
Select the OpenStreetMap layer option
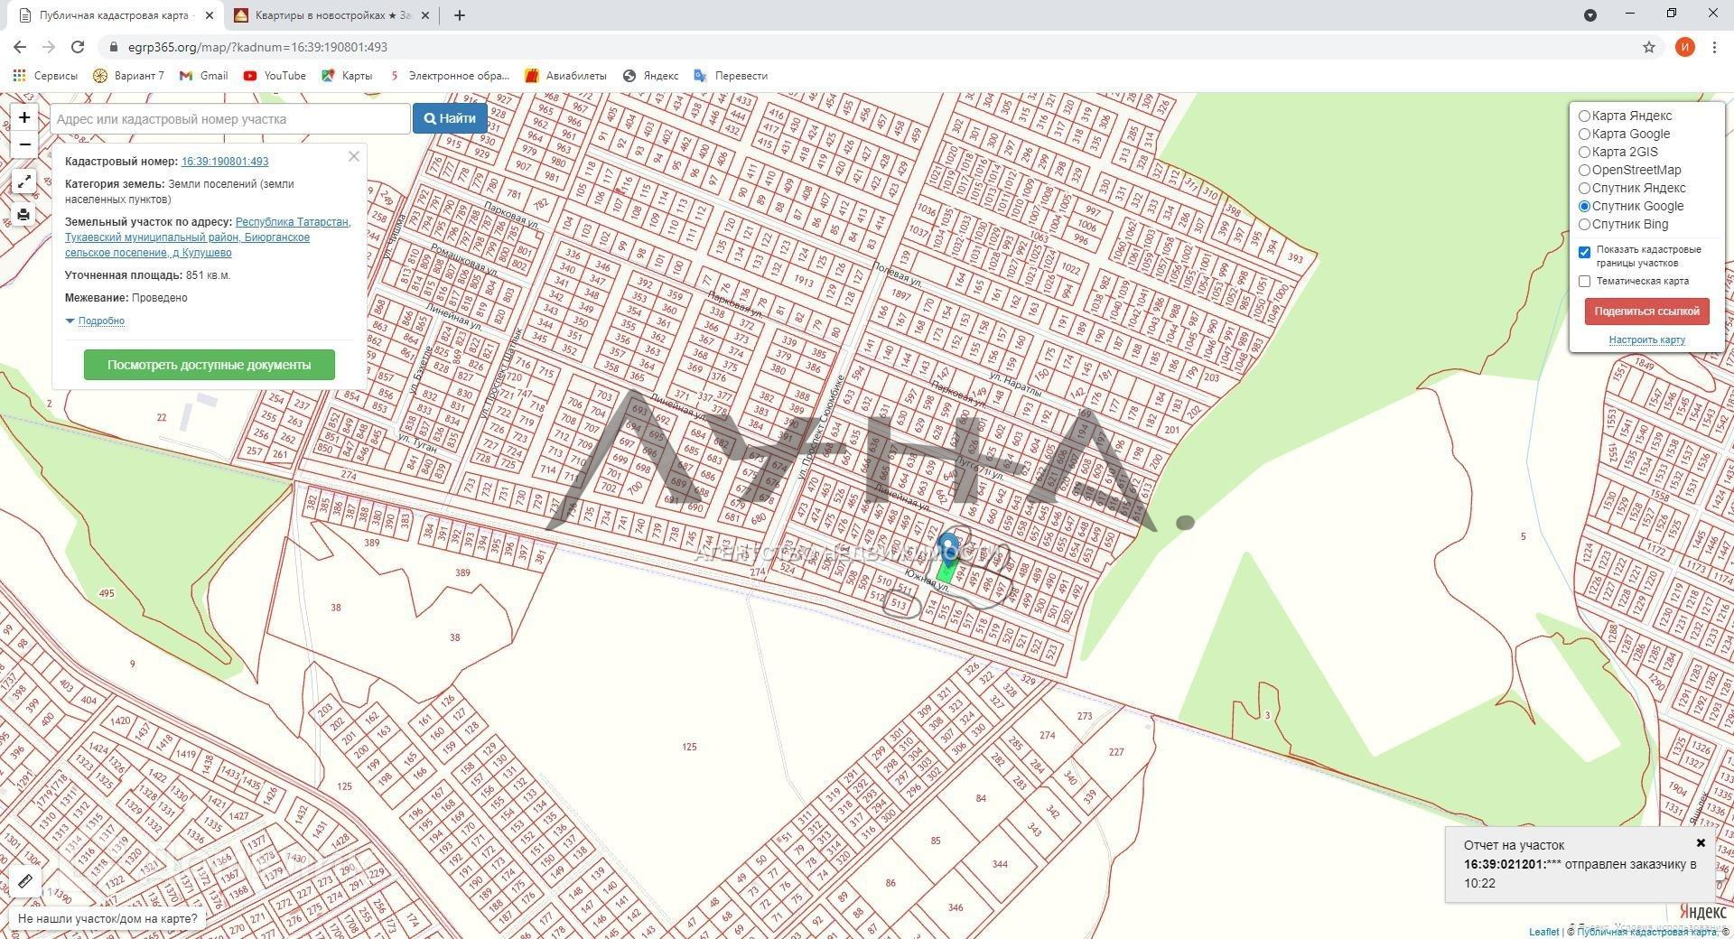[1584, 170]
